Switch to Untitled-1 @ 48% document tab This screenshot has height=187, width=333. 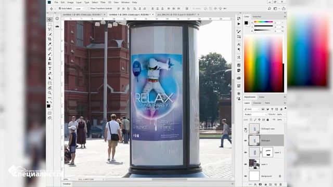pos(82,15)
